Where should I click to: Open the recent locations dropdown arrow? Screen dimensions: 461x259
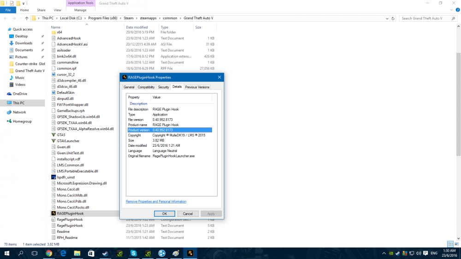(x=21, y=18)
